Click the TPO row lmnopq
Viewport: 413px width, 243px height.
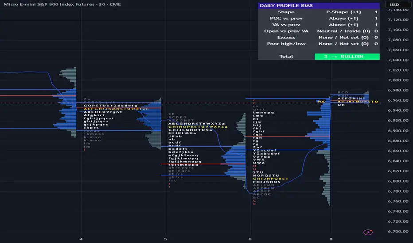(x=263, y=112)
